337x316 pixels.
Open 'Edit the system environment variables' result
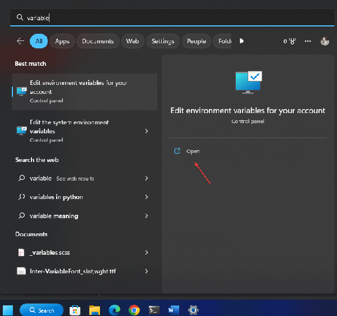pos(84,131)
